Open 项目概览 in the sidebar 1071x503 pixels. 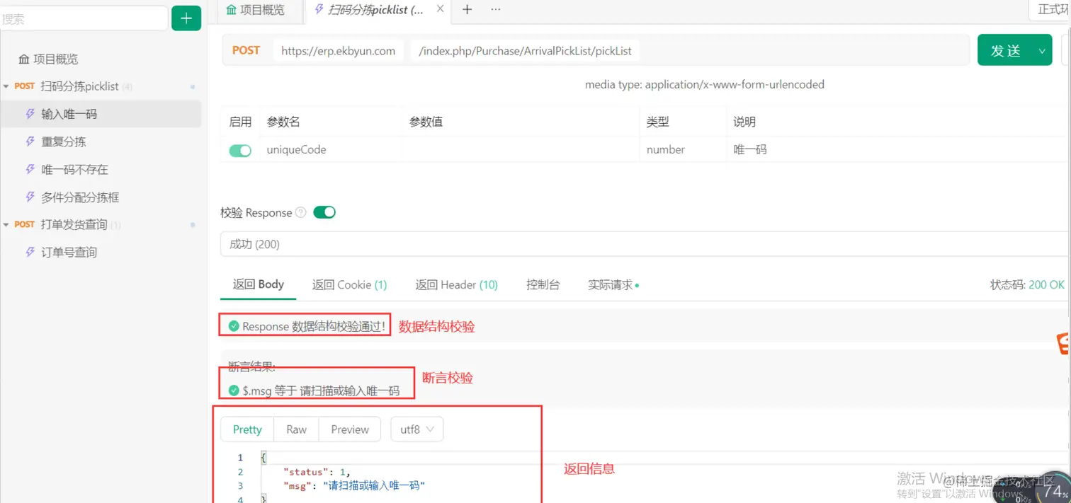(55, 59)
